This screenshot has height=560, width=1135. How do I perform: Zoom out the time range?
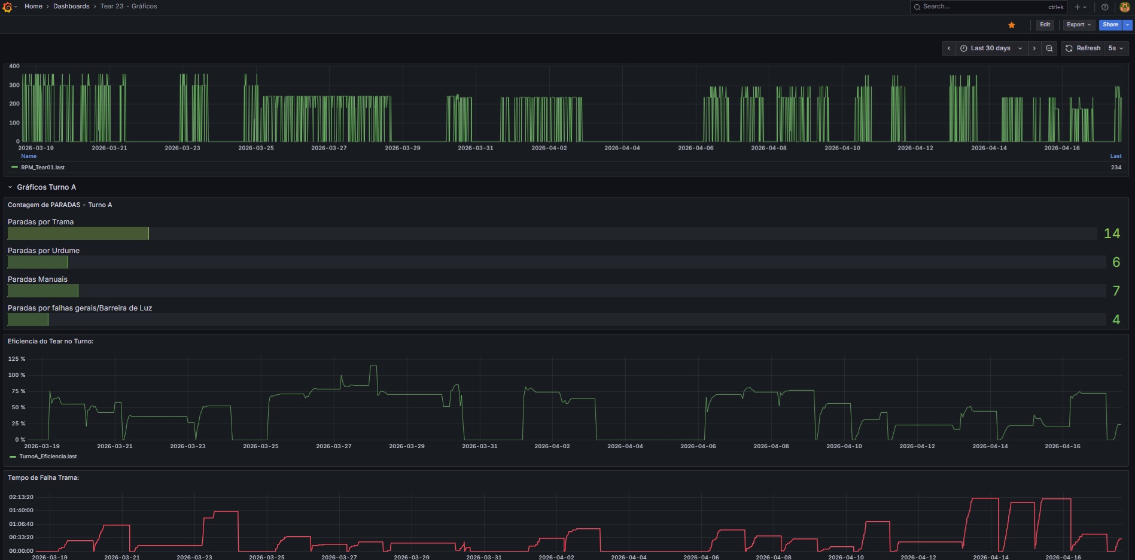coord(1049,48)
